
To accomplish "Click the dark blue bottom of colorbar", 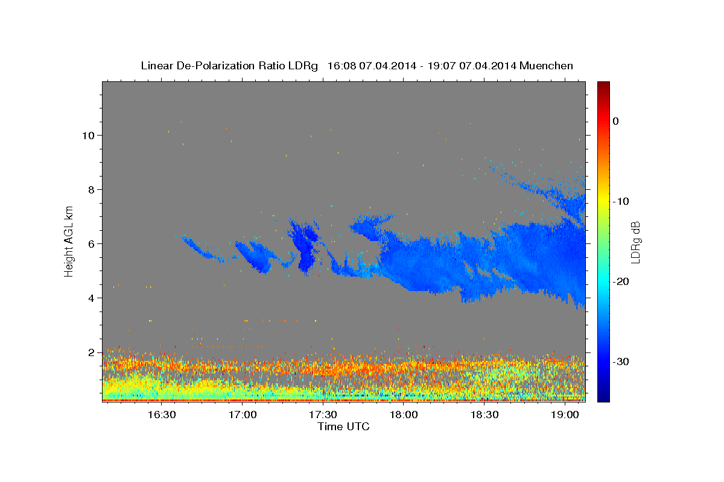I will [x=603, y=395].
